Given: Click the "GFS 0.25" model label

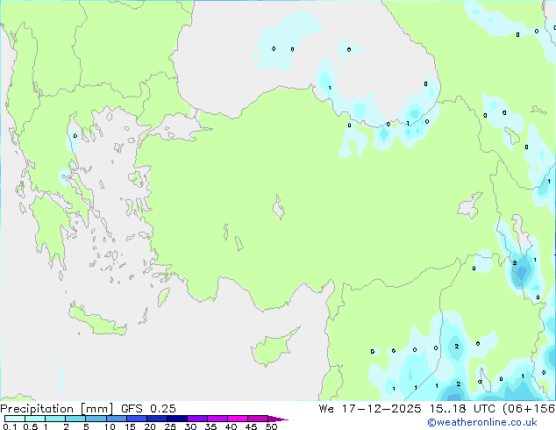Looking at the screenshot, I should point(148,409).
